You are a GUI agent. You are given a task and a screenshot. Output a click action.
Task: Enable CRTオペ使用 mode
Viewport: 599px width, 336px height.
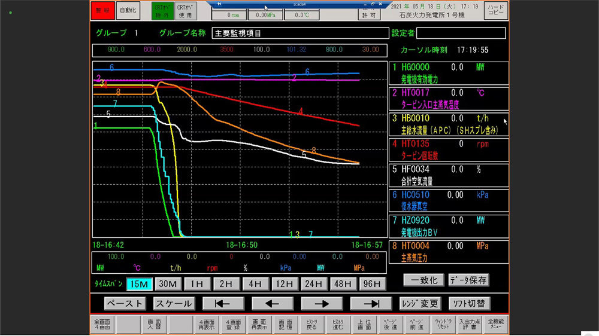point(184,11)
